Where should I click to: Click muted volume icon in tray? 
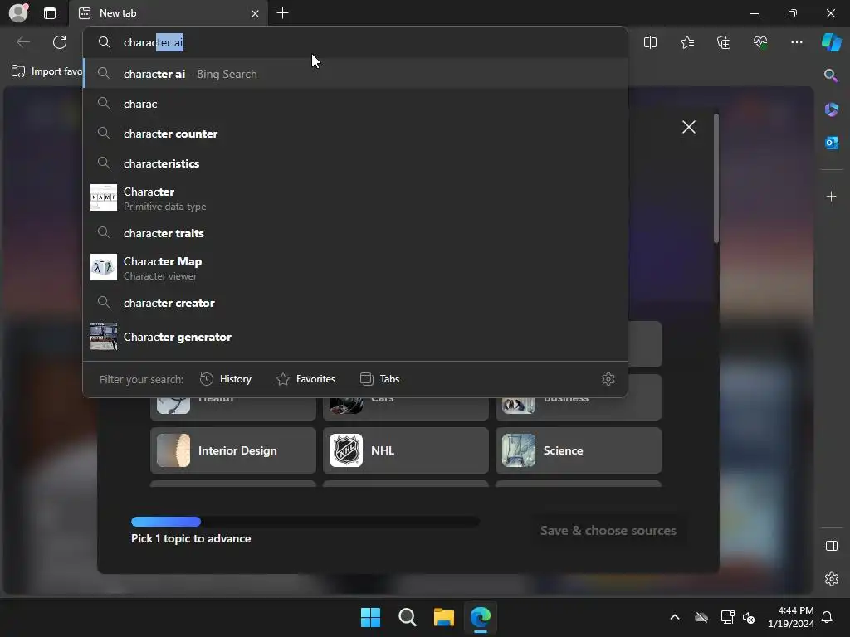point(749,617)
